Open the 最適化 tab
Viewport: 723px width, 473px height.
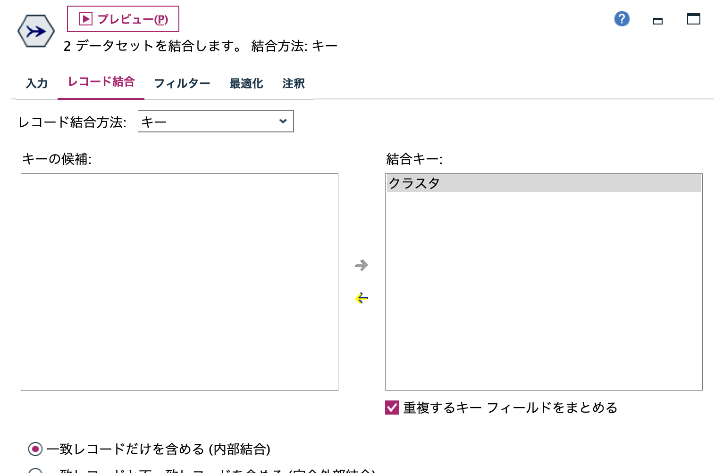point(246,82)
